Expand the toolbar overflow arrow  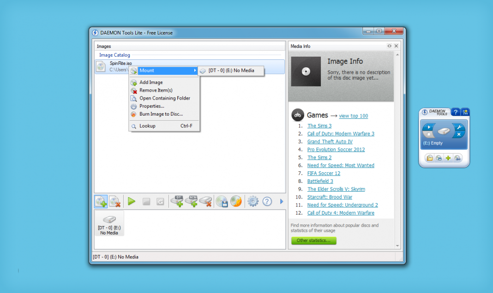pyautogui.click(x=282, y=201)
